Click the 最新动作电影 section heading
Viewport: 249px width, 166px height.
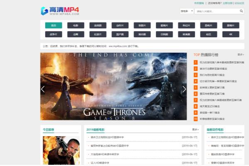(215, 129)
